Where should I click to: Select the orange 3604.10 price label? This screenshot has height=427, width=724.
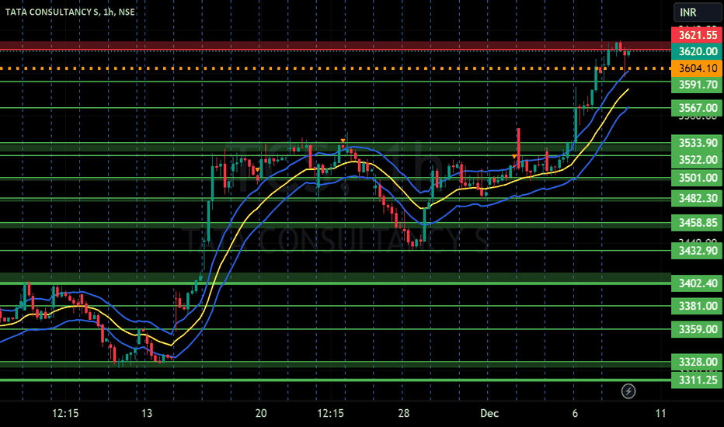click(x=697, y=68)
